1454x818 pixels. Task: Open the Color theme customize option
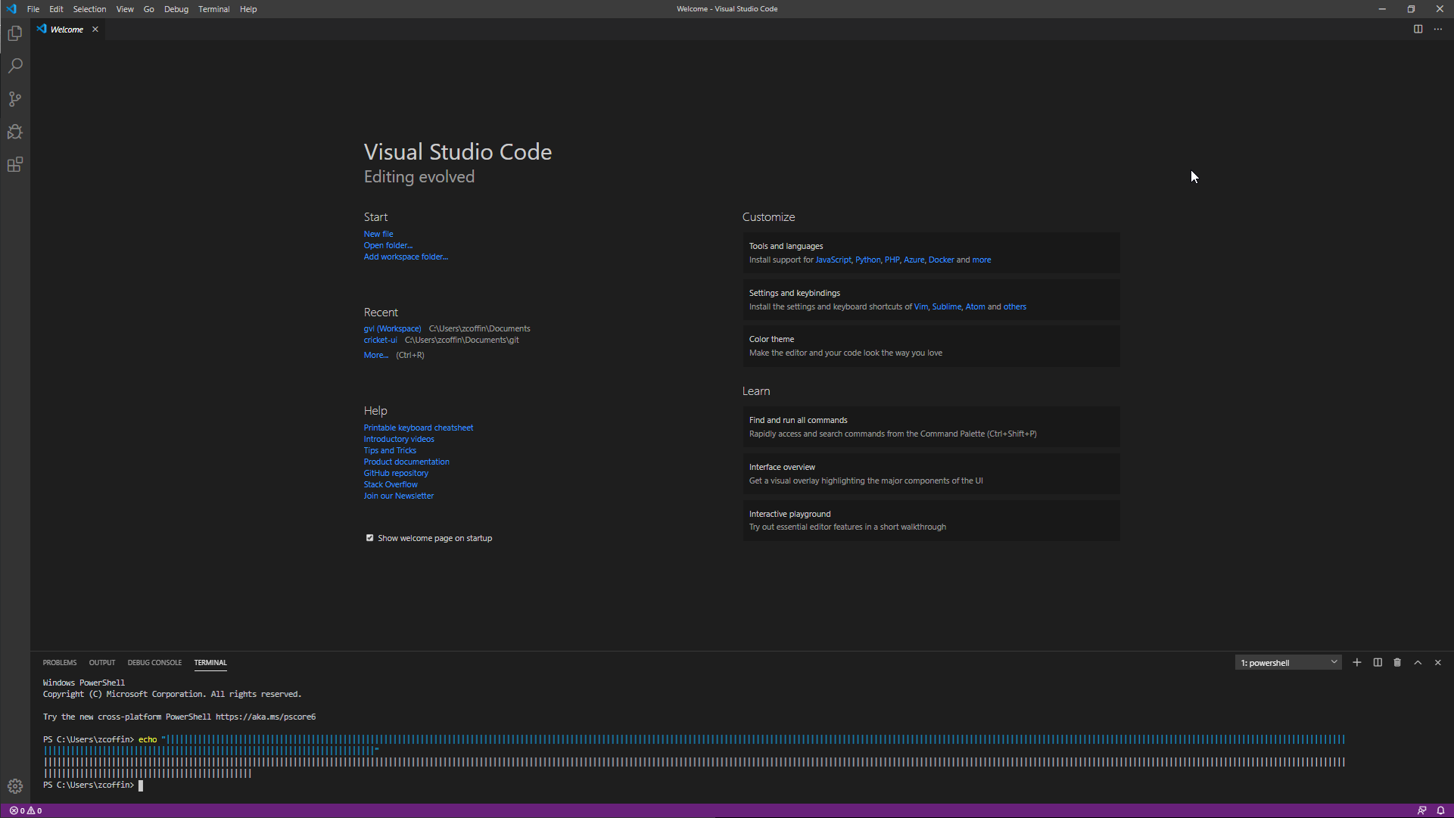coord(931,346)
